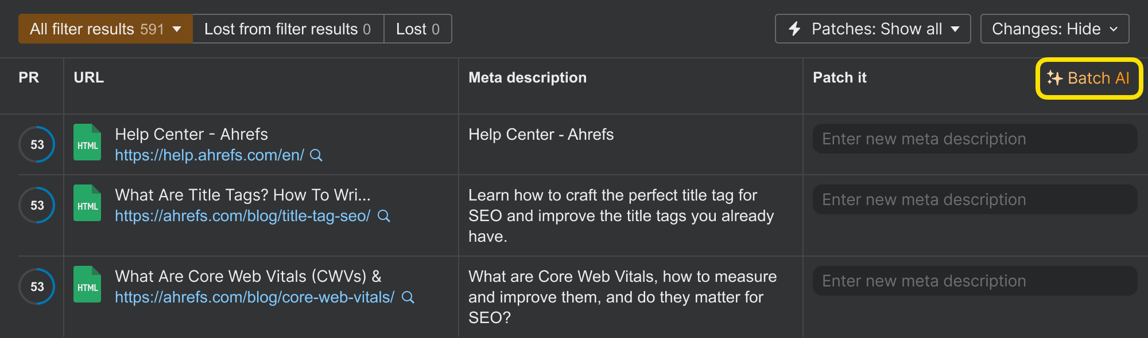1148x338 pixels.
Task: Click the HTML file icon for Core Web Vitals row
Action: 87,285
